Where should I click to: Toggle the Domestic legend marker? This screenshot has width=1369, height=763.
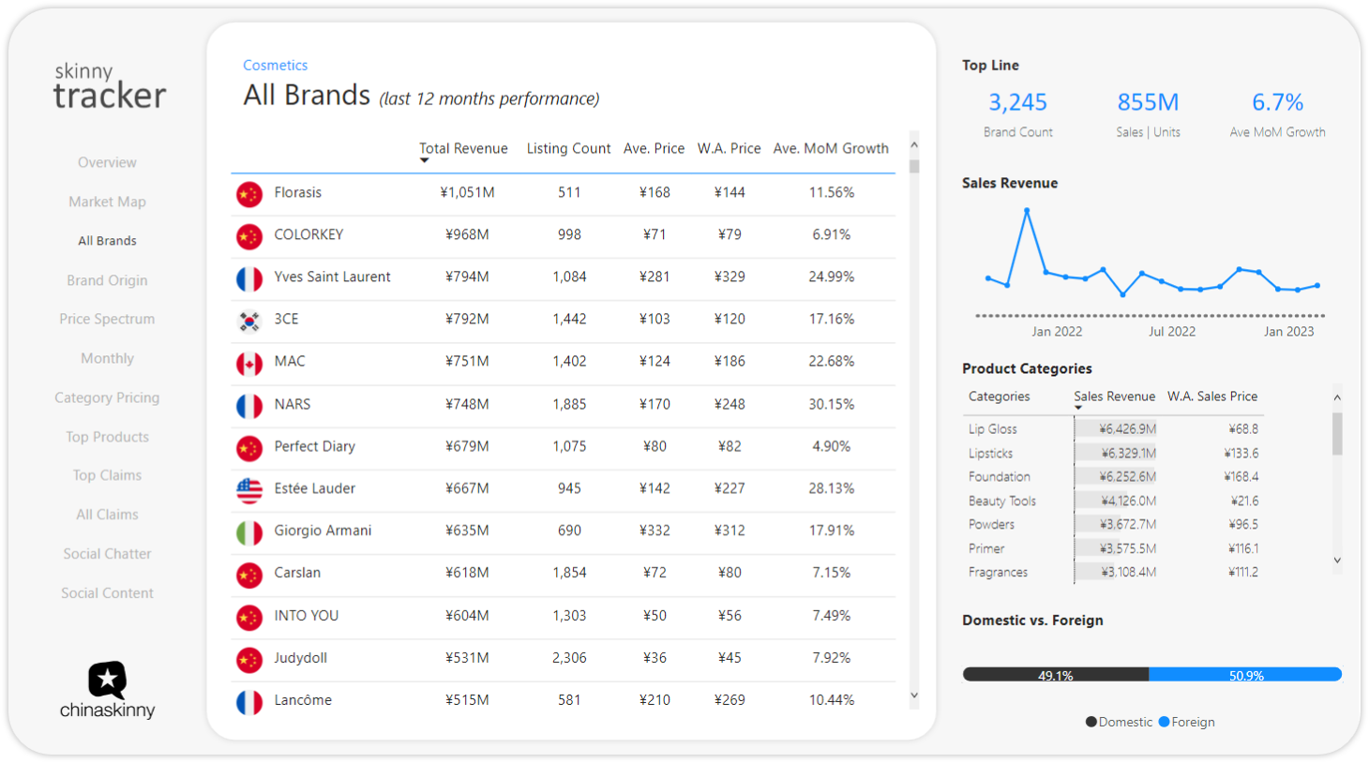1091,722
